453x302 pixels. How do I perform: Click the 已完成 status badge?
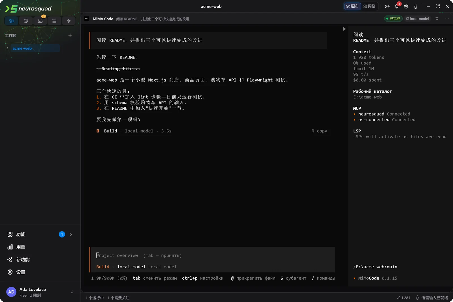[393, 19]
